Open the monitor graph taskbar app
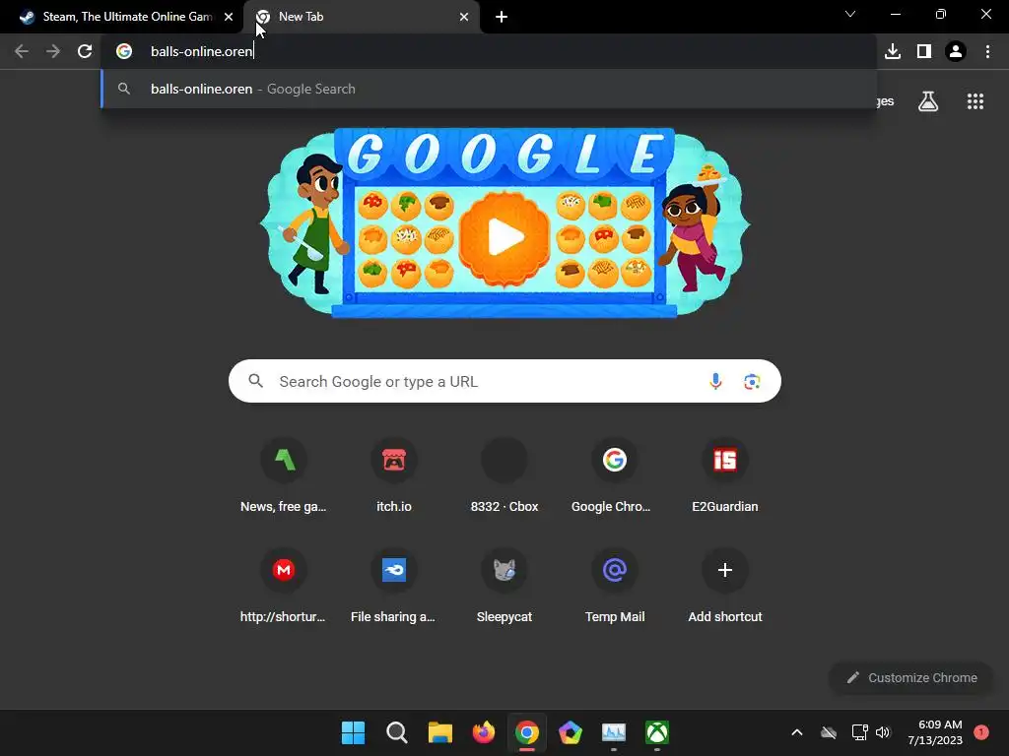Viewport: 1009px width, 756px height. pyautogui.click(x=613, y=732)
